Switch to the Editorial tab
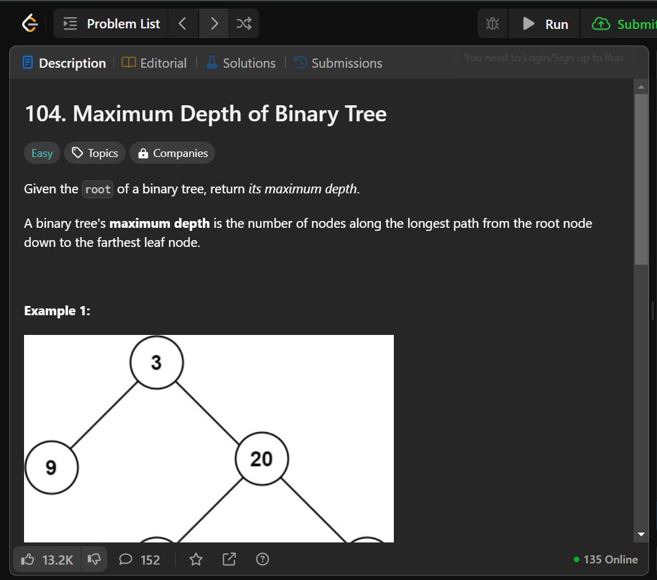Image resolution: width=657 pixels, height=580 pixels. [154, 63]
